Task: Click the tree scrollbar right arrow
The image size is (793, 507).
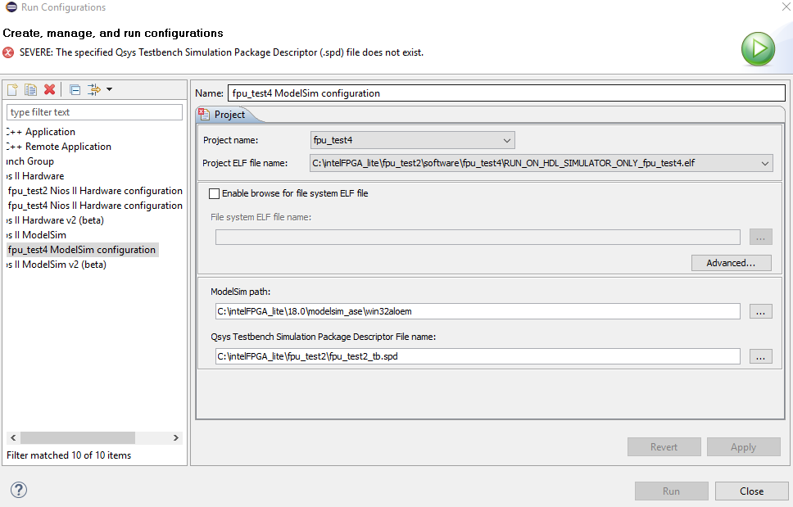Action: tap(176, 437)
